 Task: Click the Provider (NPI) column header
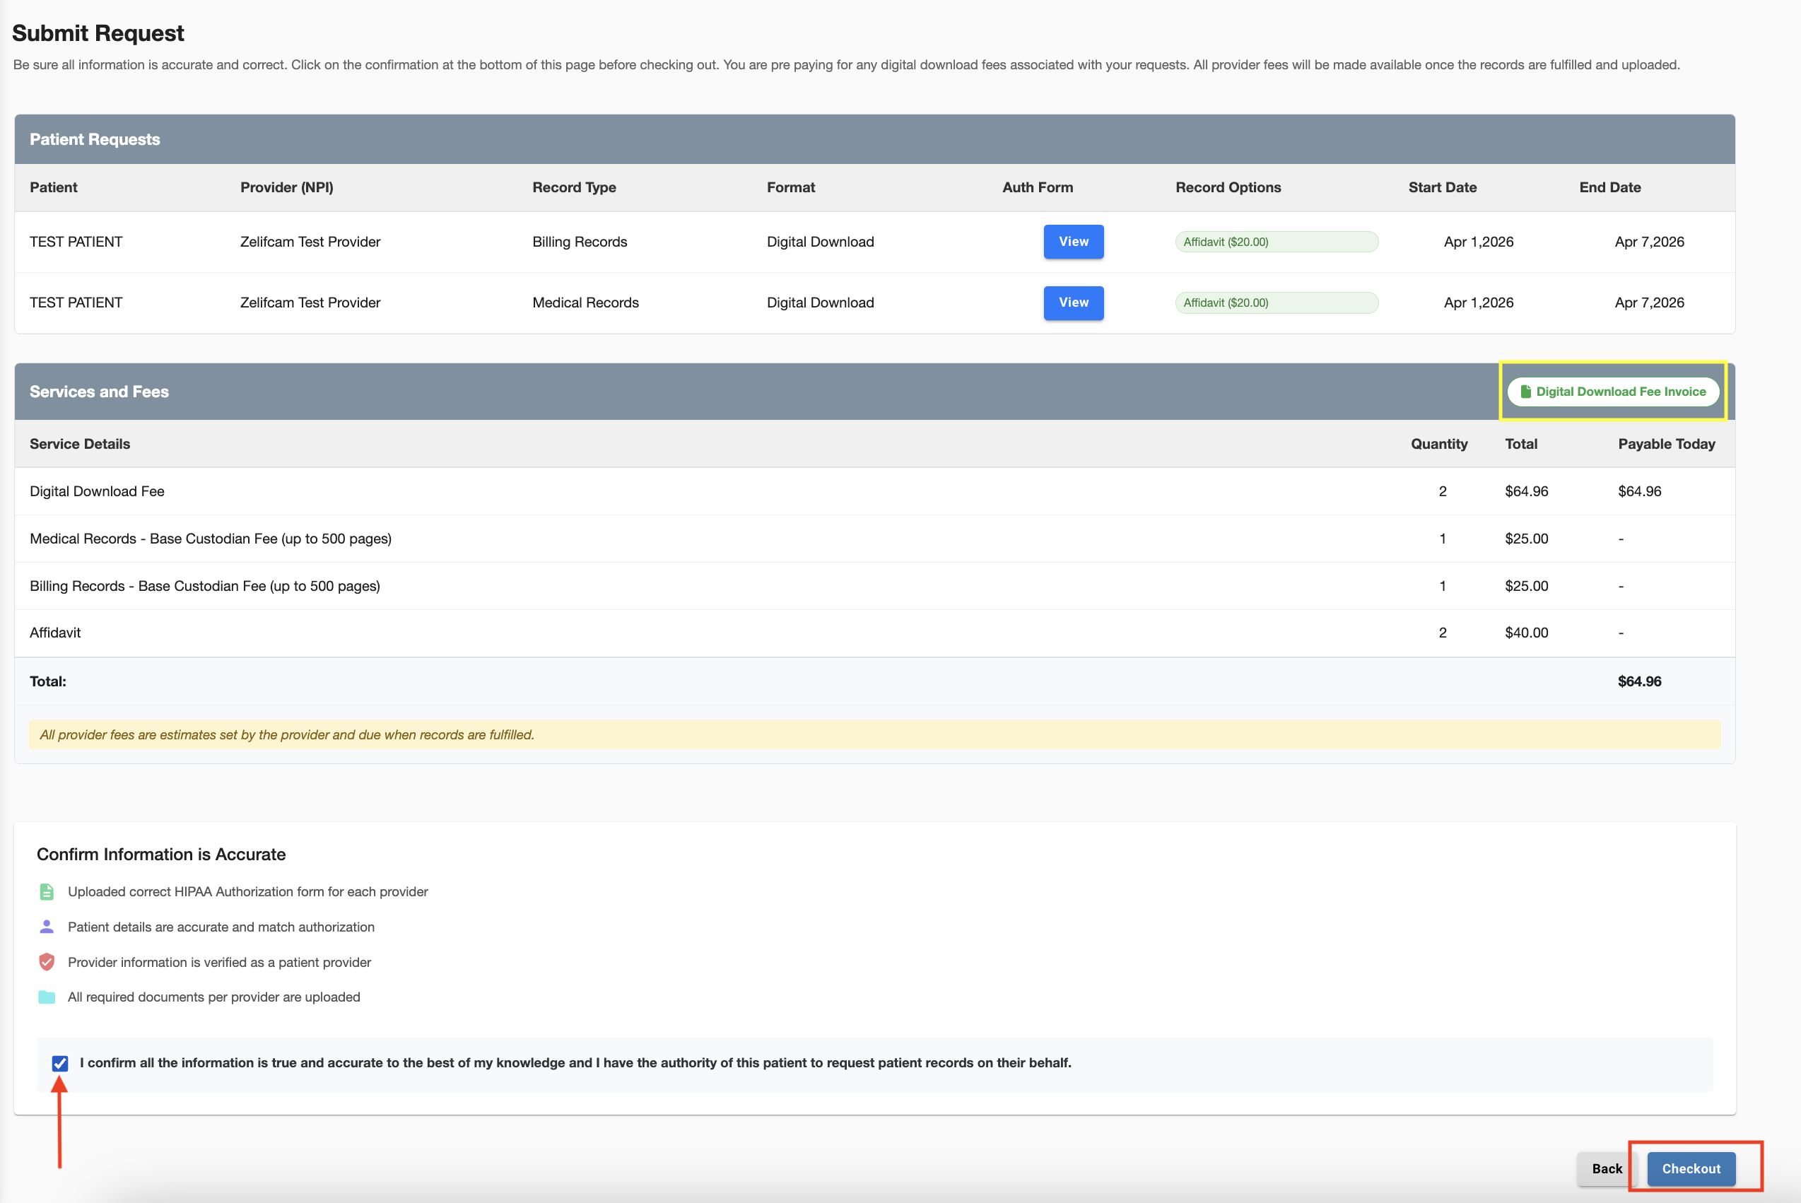coord(286,187)
